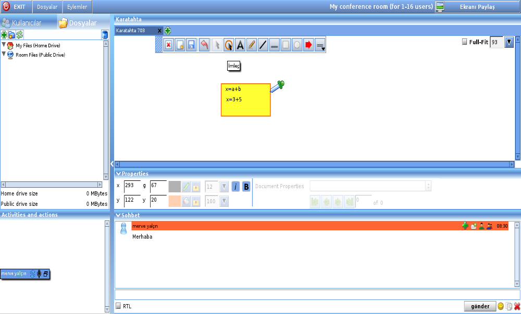
Task: Expand My Files (Home Drive) tree node
Action: [x=4, y=45]
